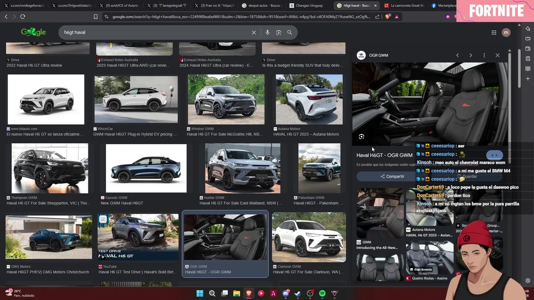Open bitauto white Haval H6 GT thumbnail
534x300 pixels.
(46, 99)
